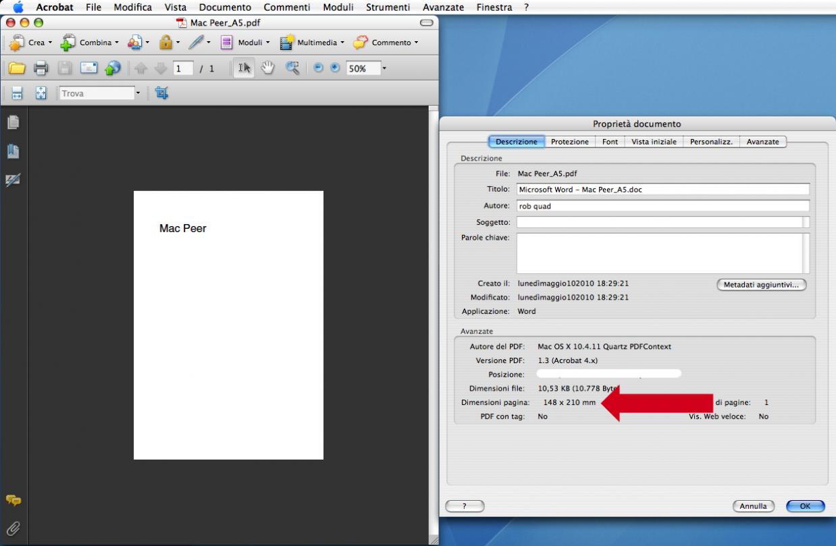The image size is (836, 546).
Task: Open the Apple menu
Action: 18,7
